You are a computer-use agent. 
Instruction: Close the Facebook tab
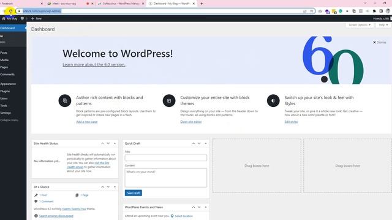pos(42,4)
